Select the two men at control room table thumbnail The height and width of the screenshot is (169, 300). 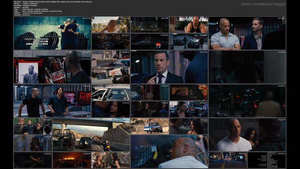pyautogui.click(x=52, y=101)
